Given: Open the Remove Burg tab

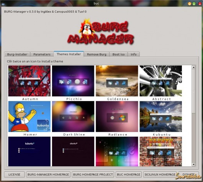Looking at the screenshot, I should (x=97, y=54).
